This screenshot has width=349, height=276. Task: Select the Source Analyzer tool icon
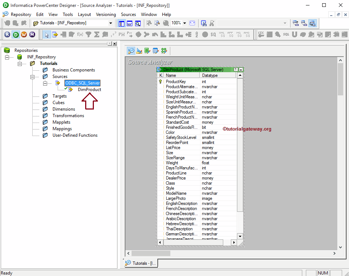[x=131, y=51]
